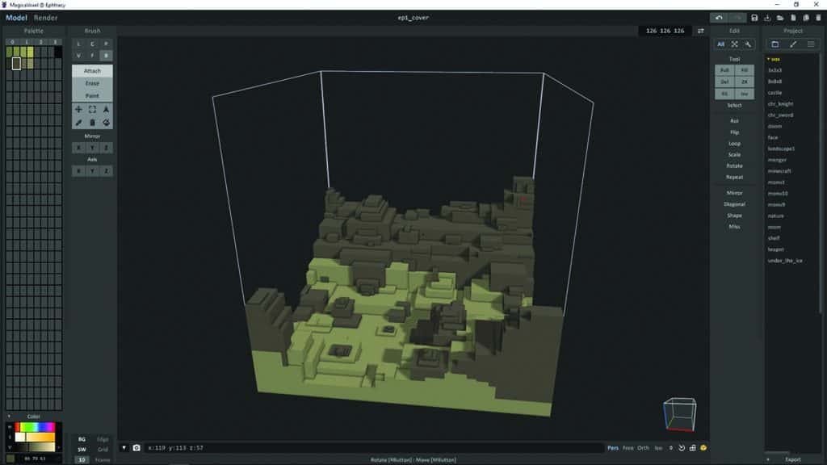Click the yellow smiley icon in view bar
This screenshot has height=465, width=827.
pos(703,448)
